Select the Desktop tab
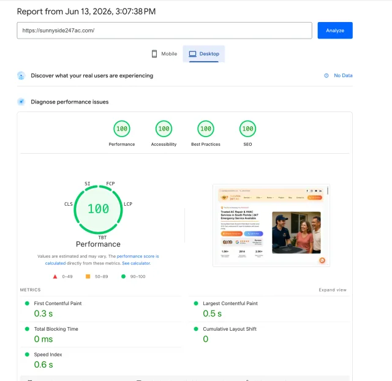Image resolution: width=392 pixels, height=381 pixels. click(x=204, y=54)
